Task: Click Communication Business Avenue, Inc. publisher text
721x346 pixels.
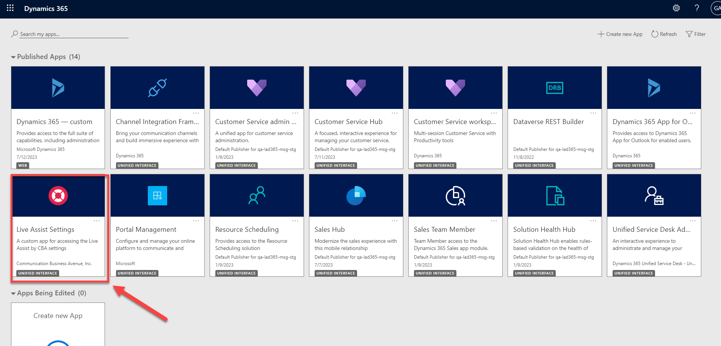Action: tap(54, 264)
